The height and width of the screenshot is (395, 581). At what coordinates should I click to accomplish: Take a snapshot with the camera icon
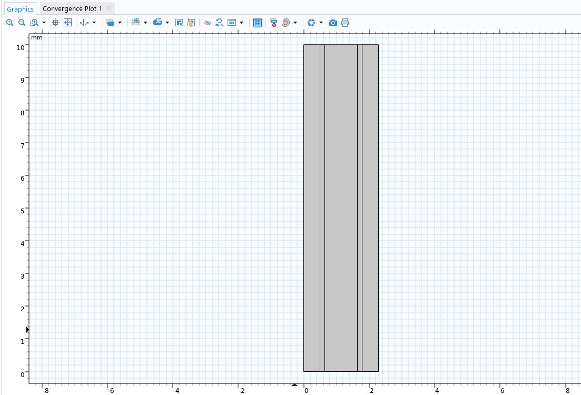tap(333, 23)
